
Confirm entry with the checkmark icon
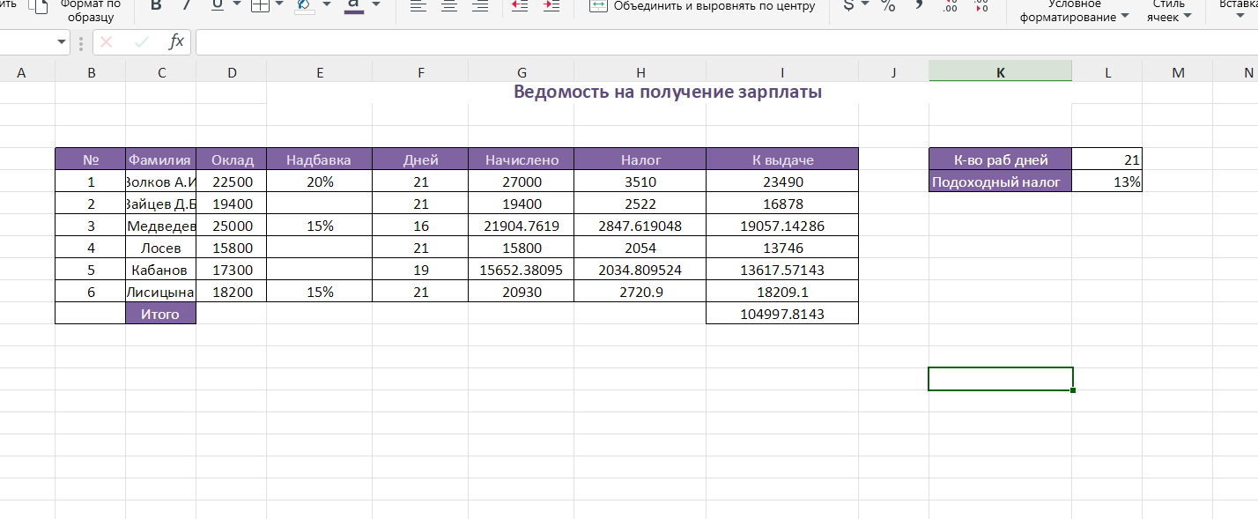[x=141, y=41]
